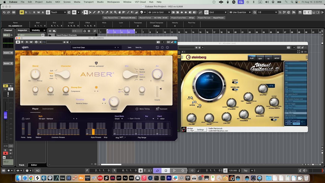Click jBridge Settings button
The height and width of the screenshot is (183, 325).
point(200,130)
